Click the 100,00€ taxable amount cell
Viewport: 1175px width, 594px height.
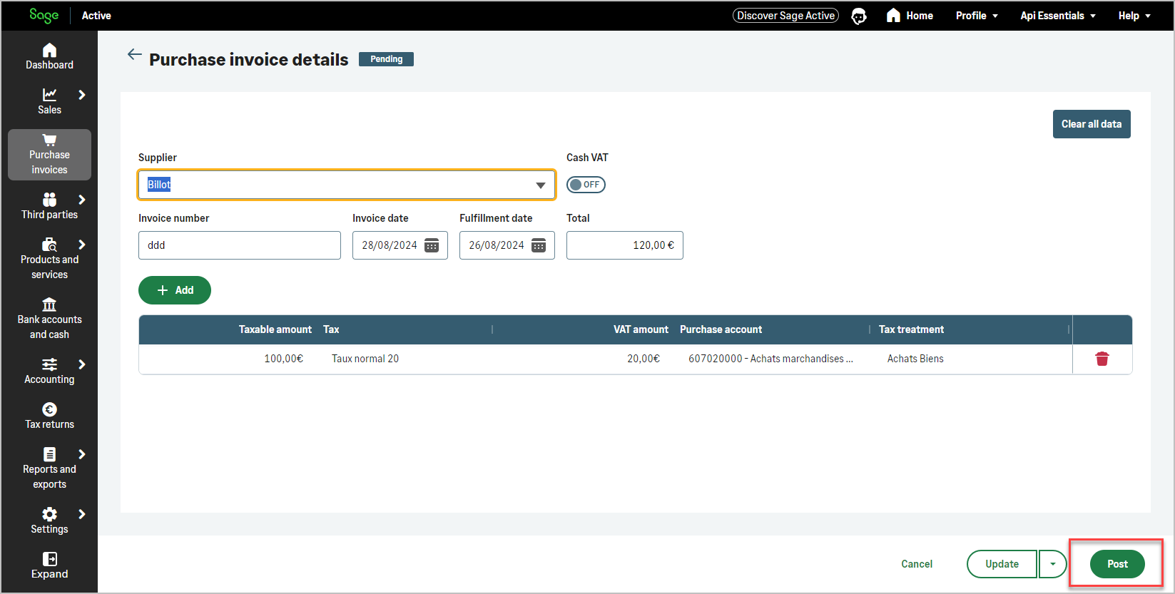tap(284, 359)
